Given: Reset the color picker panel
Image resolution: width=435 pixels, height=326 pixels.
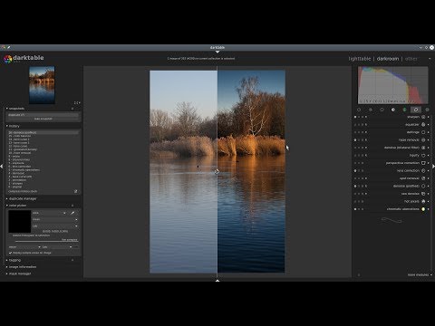Looking at the screenshot, I should tap(72, 206).
